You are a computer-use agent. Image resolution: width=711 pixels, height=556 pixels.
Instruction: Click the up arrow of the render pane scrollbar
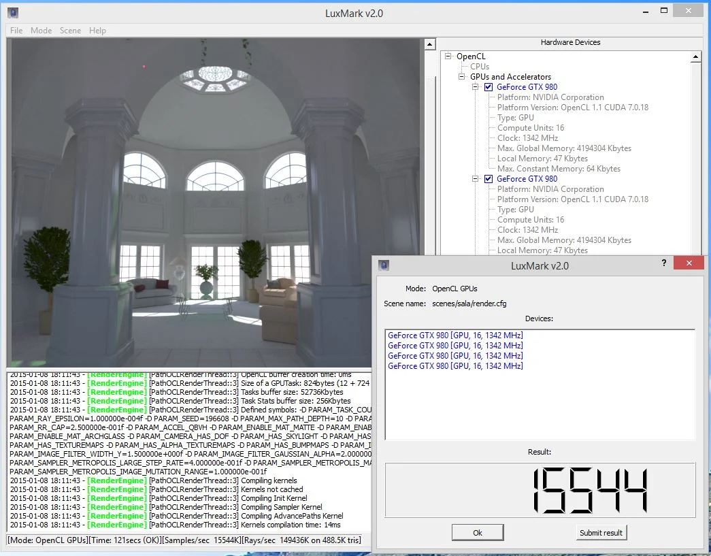click(x=429, y=44)
